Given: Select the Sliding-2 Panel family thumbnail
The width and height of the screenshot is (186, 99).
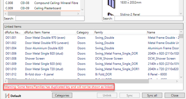Looking at the screenshot, I should pyautogui.click(x=111, y=14).
